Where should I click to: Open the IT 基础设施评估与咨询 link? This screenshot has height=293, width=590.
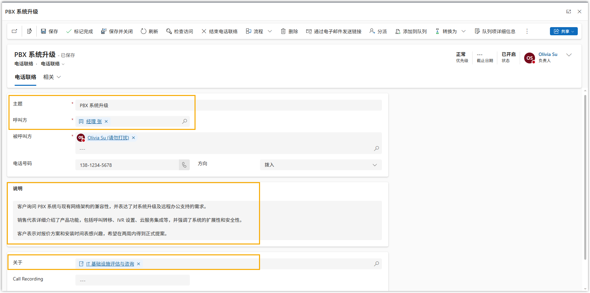(110, 264)
